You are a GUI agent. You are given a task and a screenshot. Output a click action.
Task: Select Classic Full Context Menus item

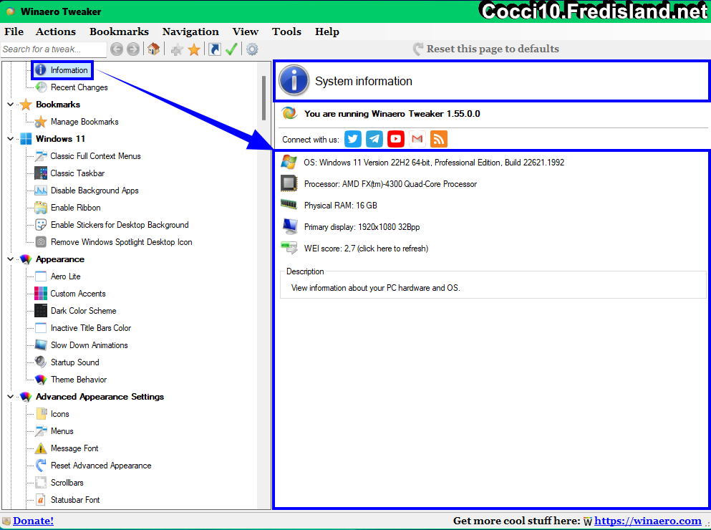(x=96, y=156)
